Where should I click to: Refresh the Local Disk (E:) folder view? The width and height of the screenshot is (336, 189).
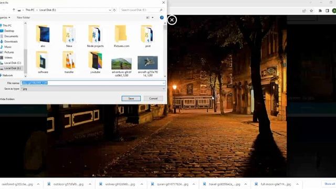click(114, 10)
